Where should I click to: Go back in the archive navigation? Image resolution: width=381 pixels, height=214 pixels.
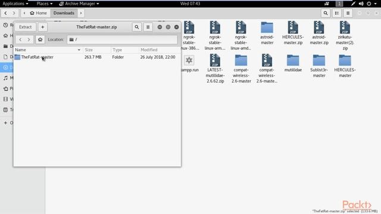click(20, 39)
